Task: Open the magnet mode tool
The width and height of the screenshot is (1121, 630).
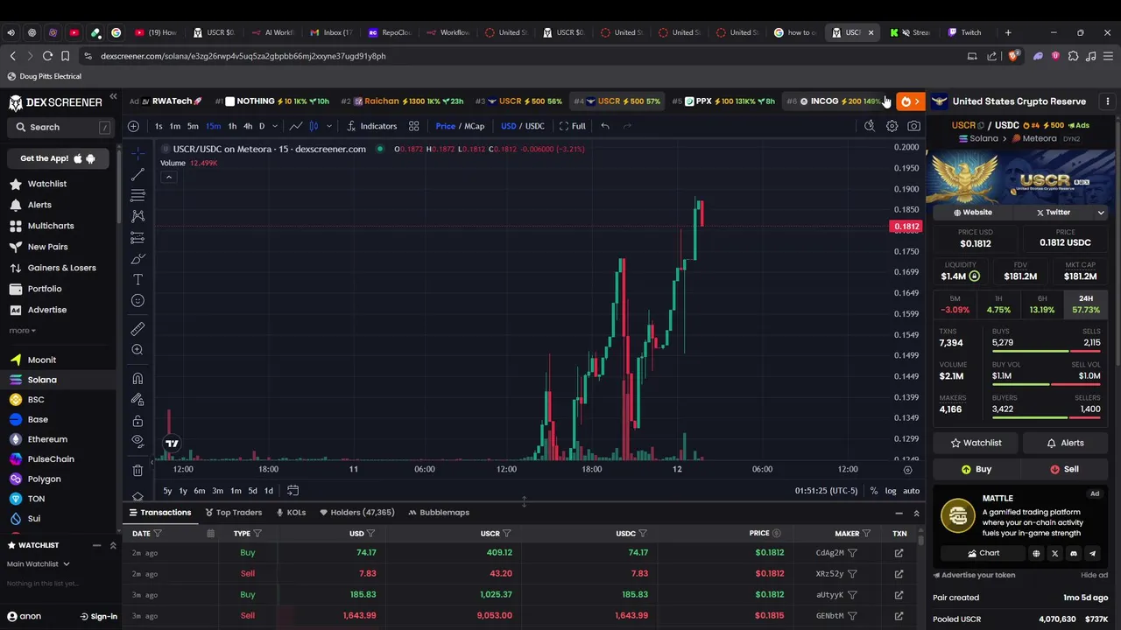Action: point(137,379)
